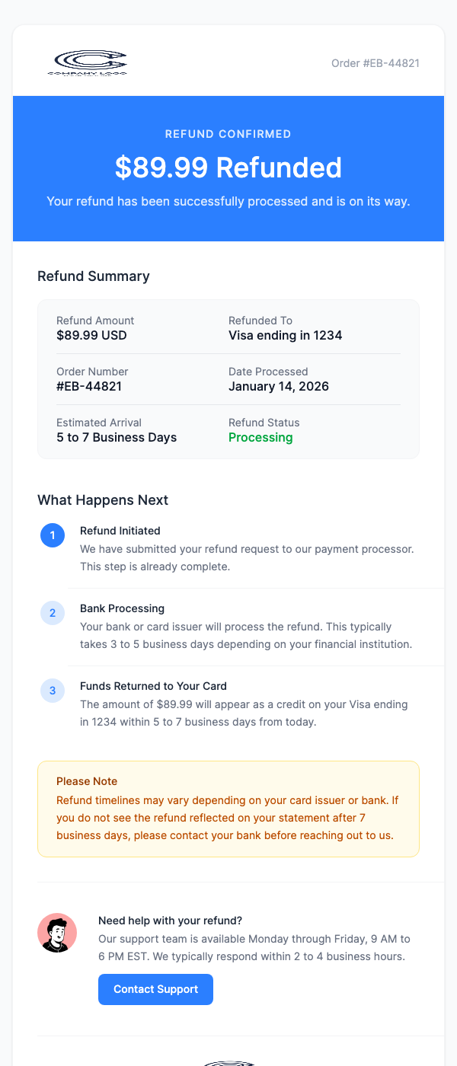Click the step 3 Funds Returned circle
This screenshot has width=457, height=1066.
coord(53,691)
